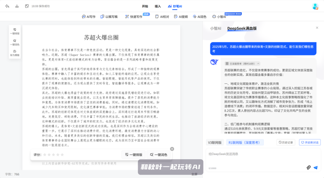
Task: Click the 以稿写稿 toolbar item
Action: point(109,17)
